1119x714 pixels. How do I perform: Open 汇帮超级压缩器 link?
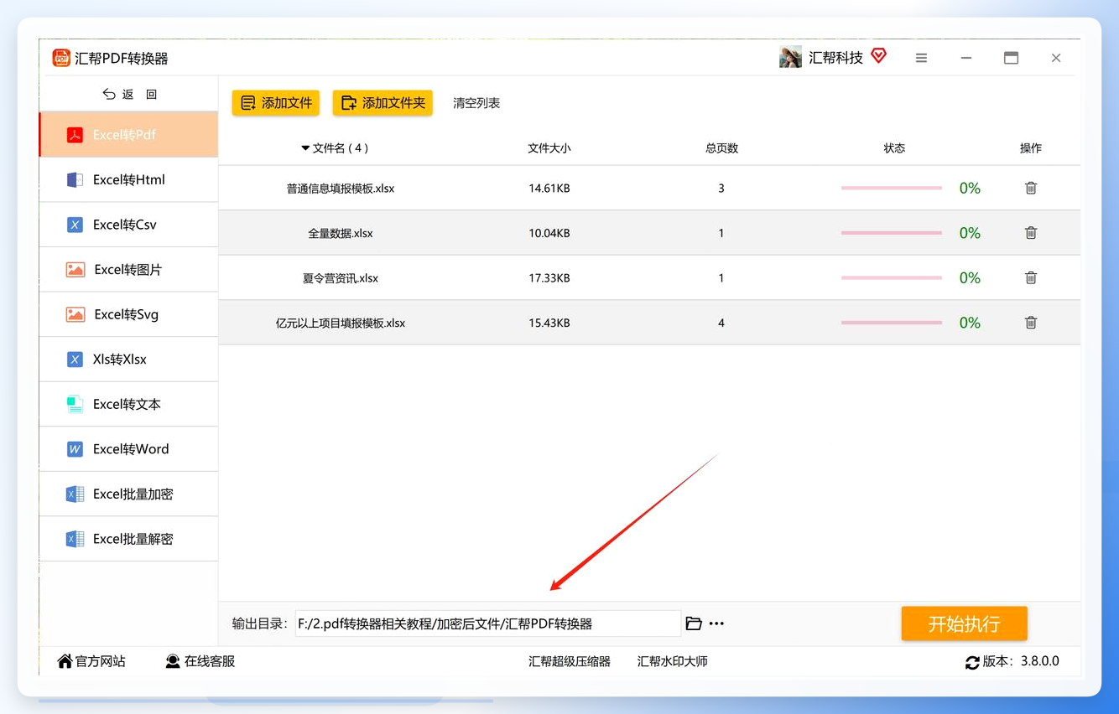click(x=570, y=661)
